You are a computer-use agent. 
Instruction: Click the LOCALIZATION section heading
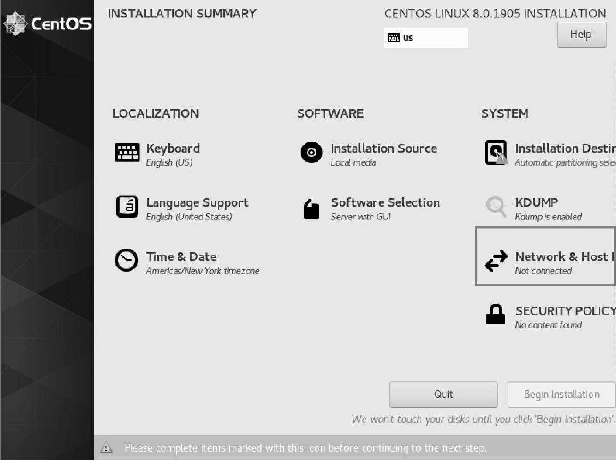click(x=155, y=113)
